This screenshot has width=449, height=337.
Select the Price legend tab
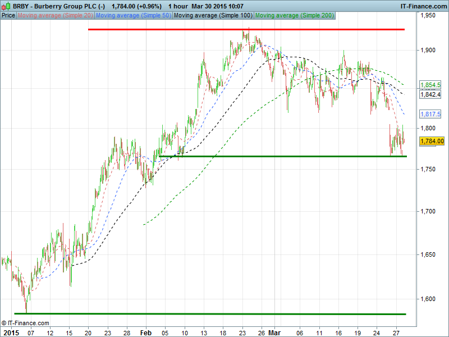pos(8,15)
